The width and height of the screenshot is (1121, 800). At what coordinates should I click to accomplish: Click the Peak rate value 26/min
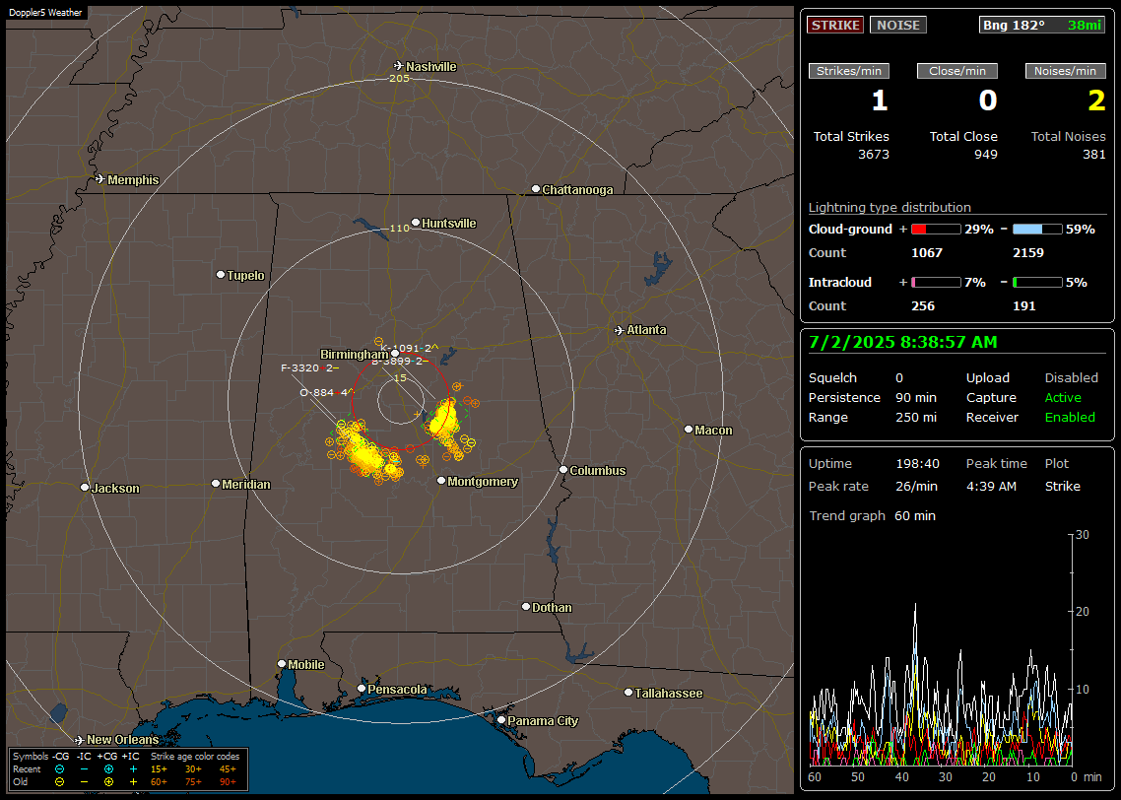[918, 486]
